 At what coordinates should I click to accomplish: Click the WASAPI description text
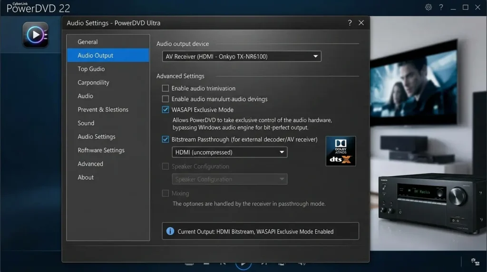coord(252,124)
